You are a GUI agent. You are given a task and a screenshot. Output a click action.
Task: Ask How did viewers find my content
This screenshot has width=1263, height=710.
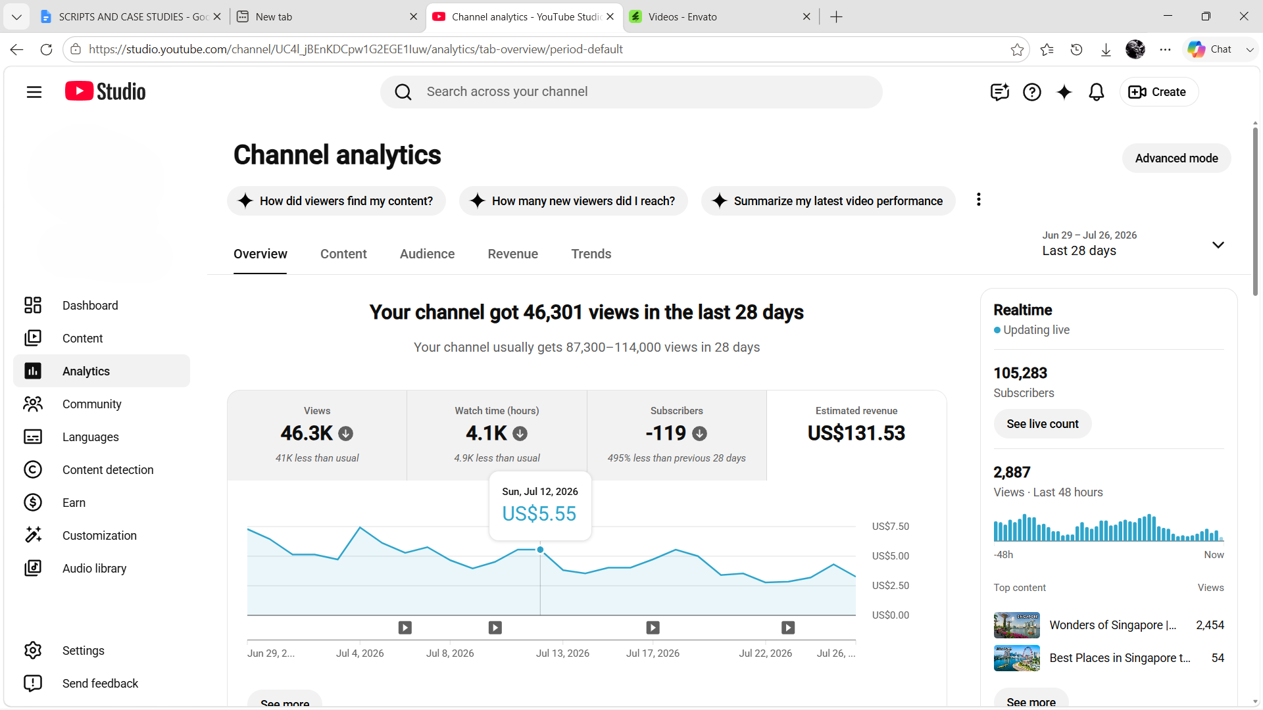(x=336, y=201)
